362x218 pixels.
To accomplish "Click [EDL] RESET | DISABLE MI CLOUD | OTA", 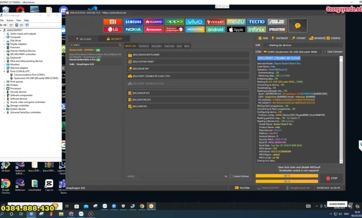I will 187,76.
